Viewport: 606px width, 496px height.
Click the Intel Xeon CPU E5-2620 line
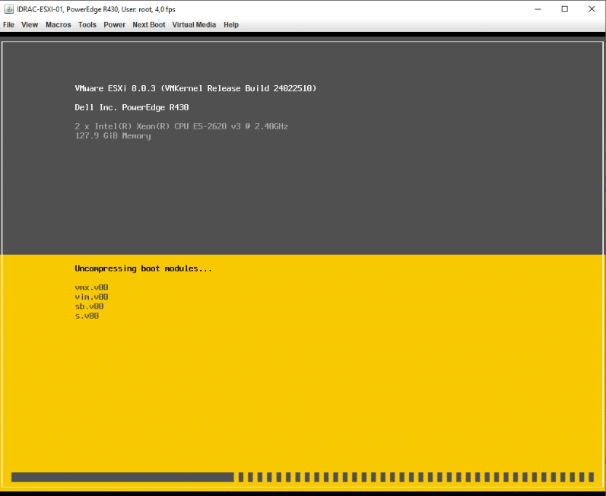[181, 126]
